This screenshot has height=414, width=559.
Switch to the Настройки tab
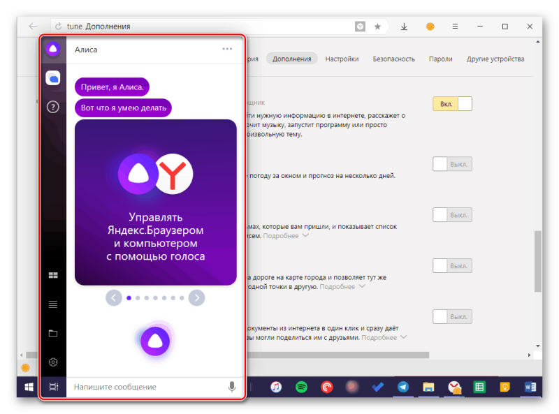[x=342, y=59]
